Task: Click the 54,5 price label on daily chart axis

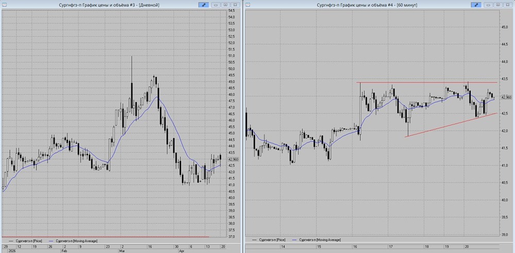Action: tap(232, 10)
